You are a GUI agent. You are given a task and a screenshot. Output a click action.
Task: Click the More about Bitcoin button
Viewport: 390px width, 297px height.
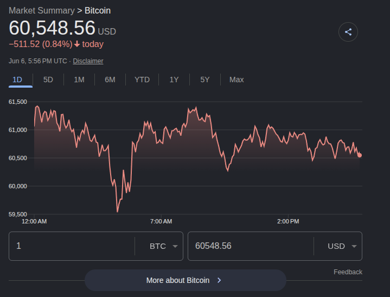point(186,280)
